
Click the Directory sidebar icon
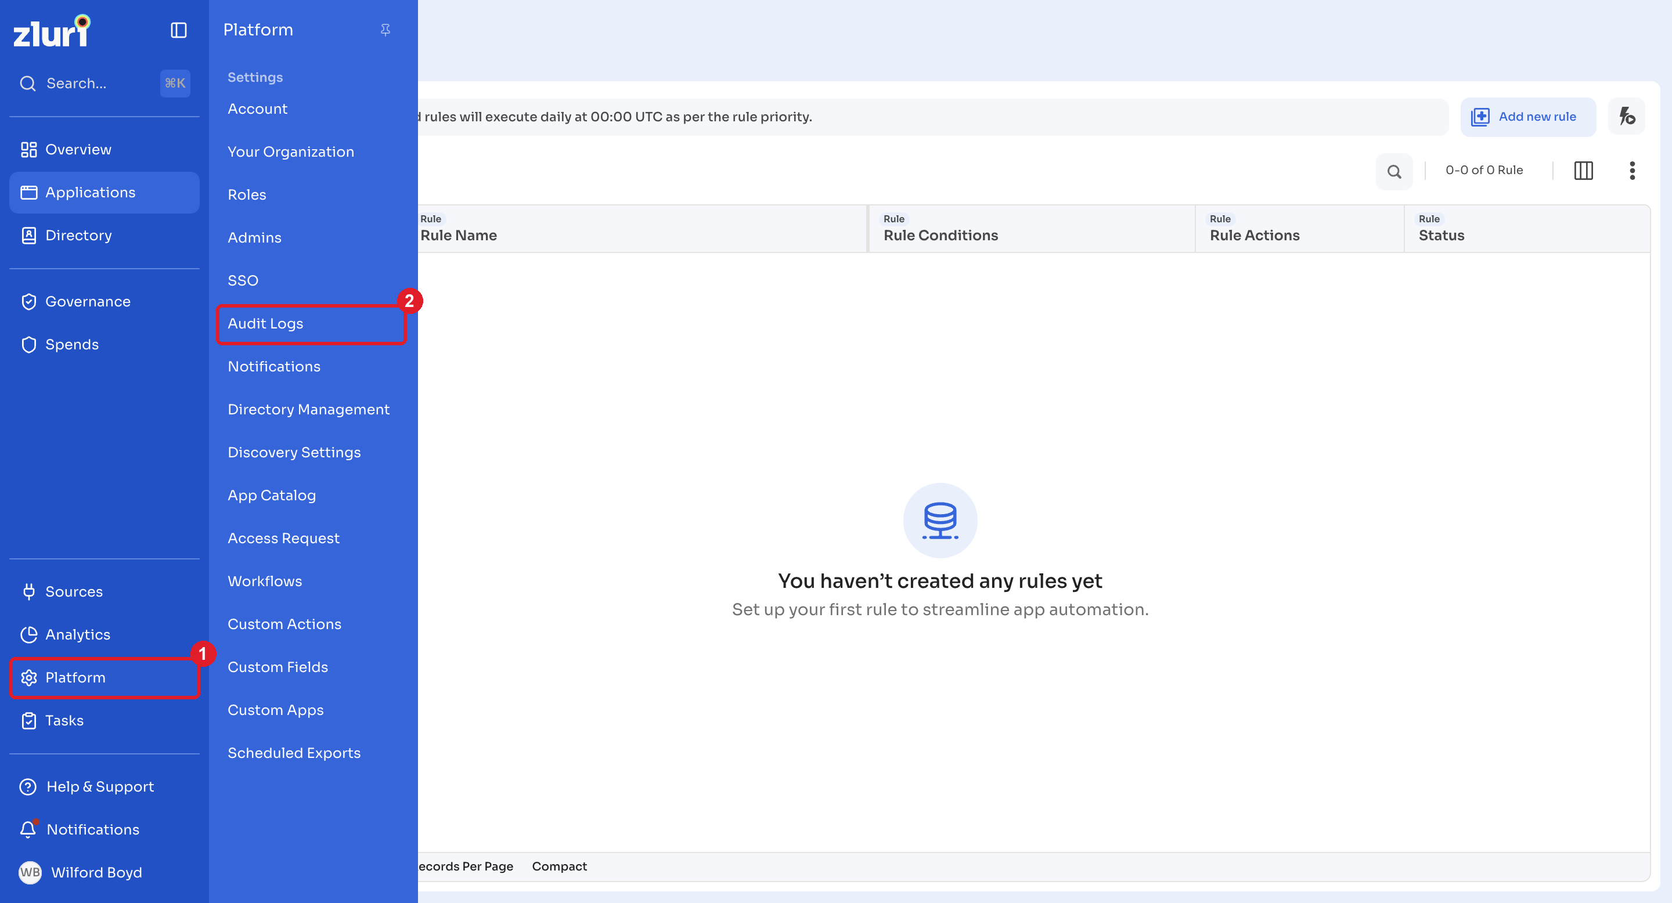point(28,236)
